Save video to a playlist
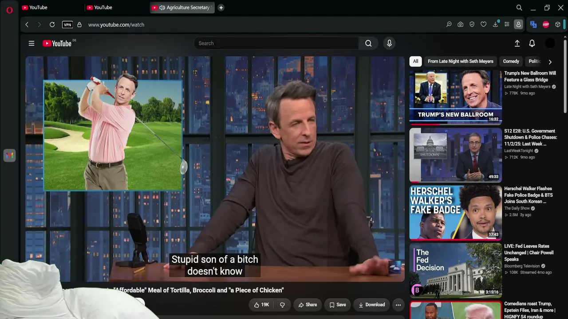Screen dimensions: 568x319 338,305
